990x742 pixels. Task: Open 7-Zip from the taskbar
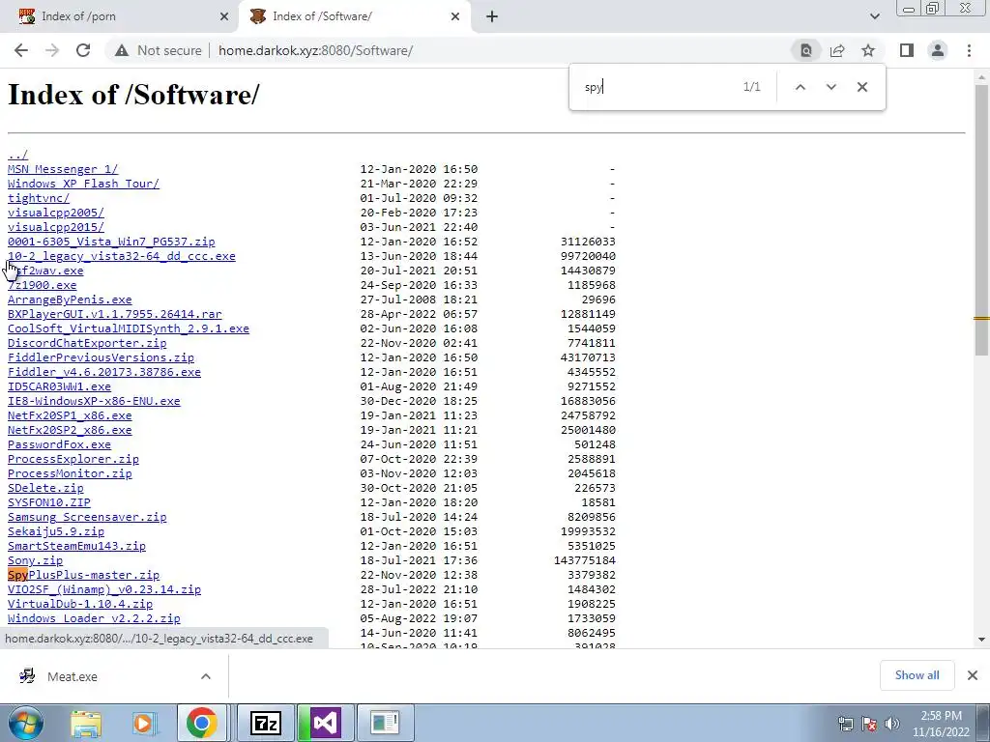(x=265, y=723)
